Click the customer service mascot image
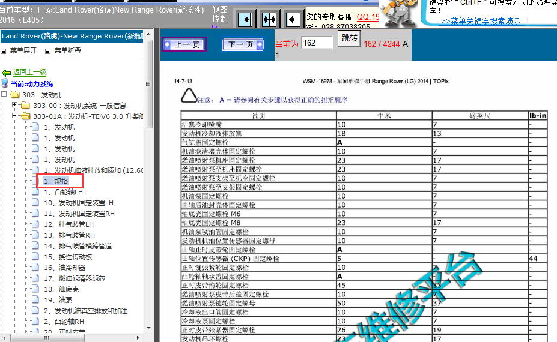Viewport: 557px width, 342px height. point(400,13)
